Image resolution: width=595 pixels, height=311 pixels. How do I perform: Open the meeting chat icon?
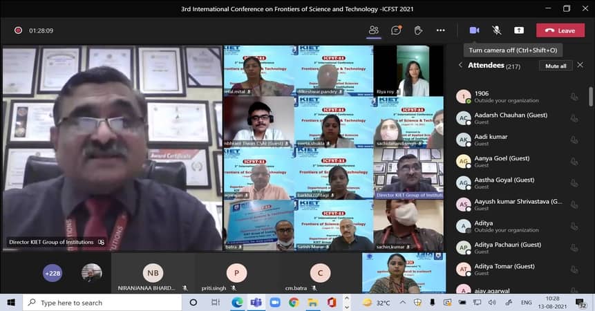point(396,30)
